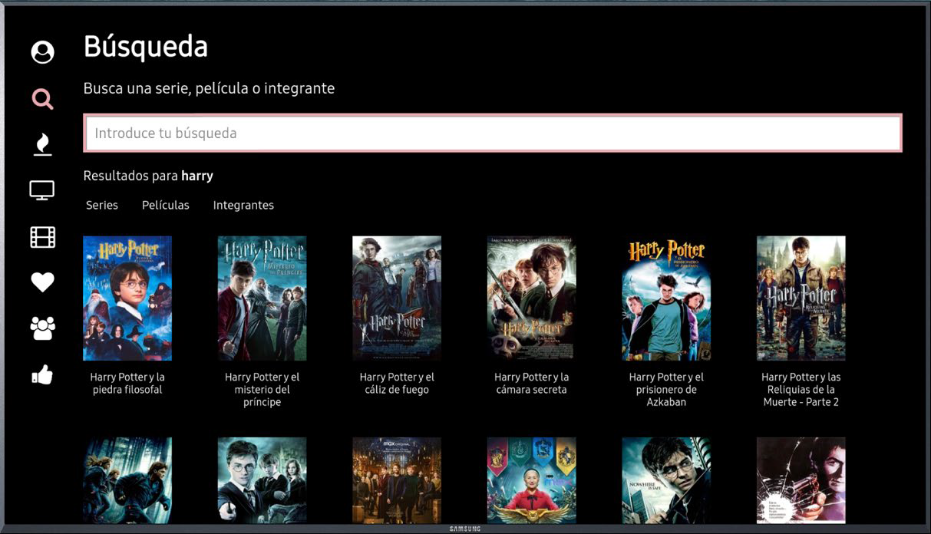Select the title 'Harry Potter y las Reliquias de la Muerte - Parte 2'
The width and height of the screenshot is (931, 534).
[801, 390]
